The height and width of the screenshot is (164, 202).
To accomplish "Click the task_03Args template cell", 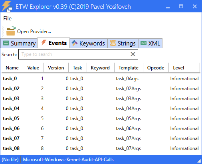I will 129,99.
